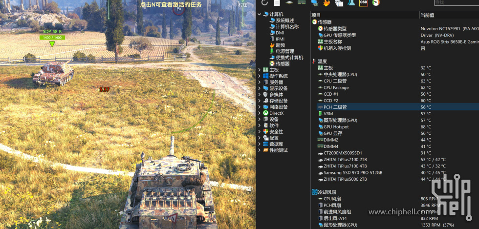Expand the 操作系统 tree node arrow
Image resolution: width=479 pixels, height=229 pixels.
(x=260, y=76)
